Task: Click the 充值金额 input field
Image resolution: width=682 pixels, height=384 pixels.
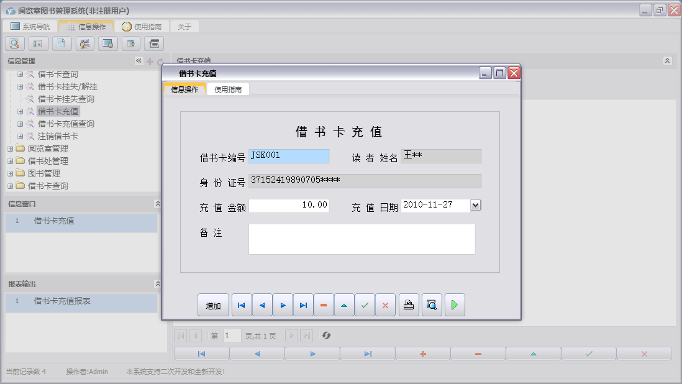Action: [x=289, y=206]
